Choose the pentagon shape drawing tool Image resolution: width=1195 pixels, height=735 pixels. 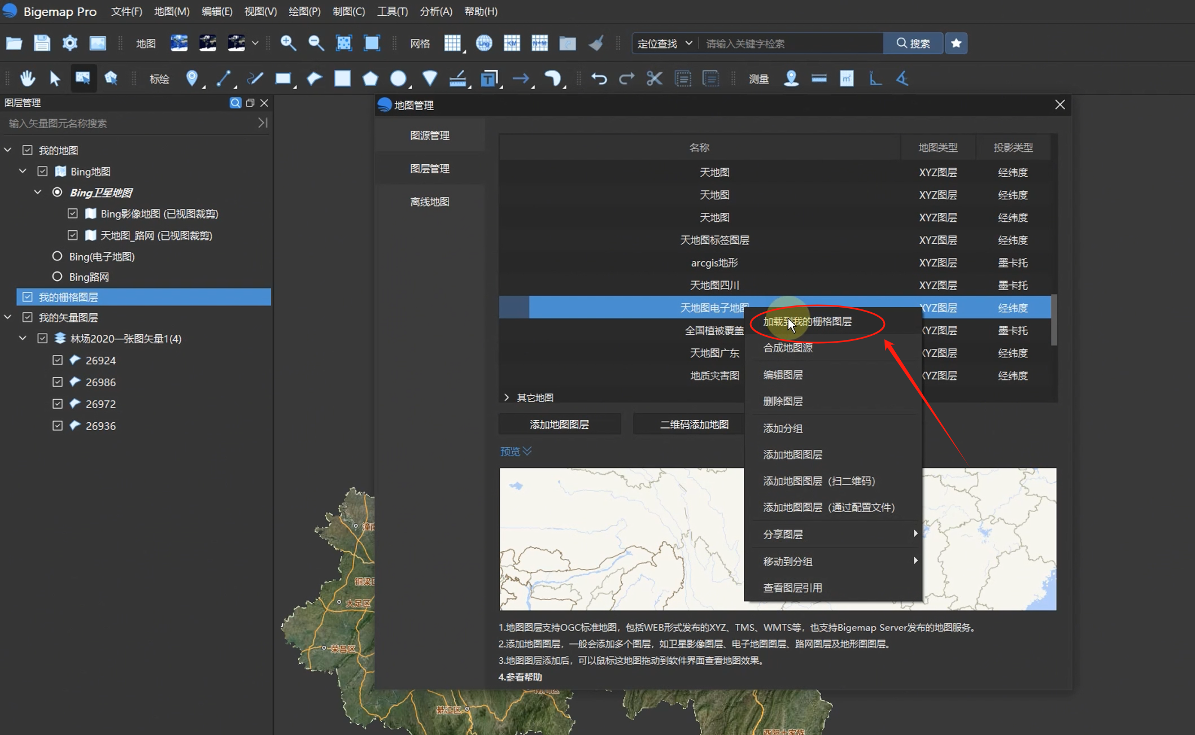[x=370, y=78]
